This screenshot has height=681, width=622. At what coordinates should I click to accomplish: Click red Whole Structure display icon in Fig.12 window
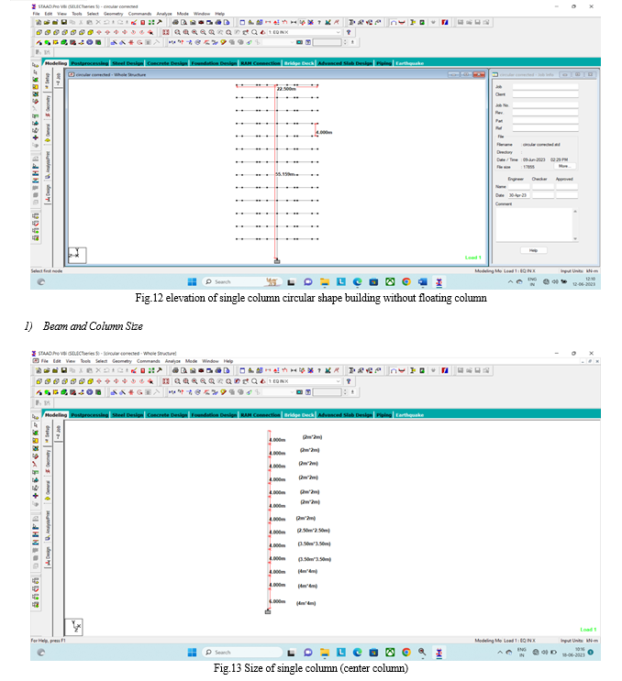[x=166, y=32]
